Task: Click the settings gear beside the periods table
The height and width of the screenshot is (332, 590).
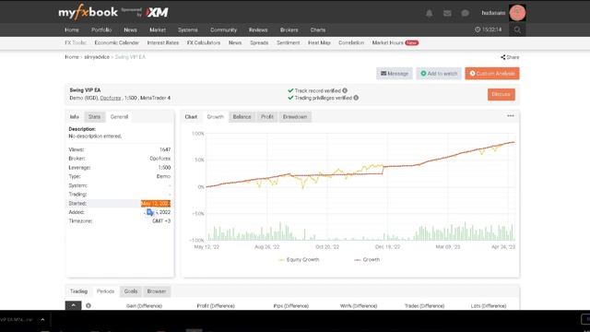Action: click(88, 305)
